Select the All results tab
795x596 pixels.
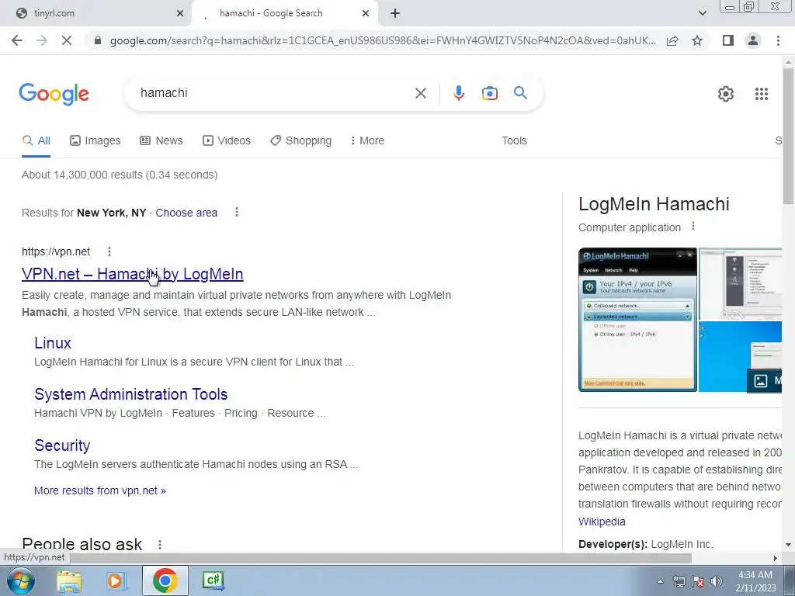click(36, 141)
